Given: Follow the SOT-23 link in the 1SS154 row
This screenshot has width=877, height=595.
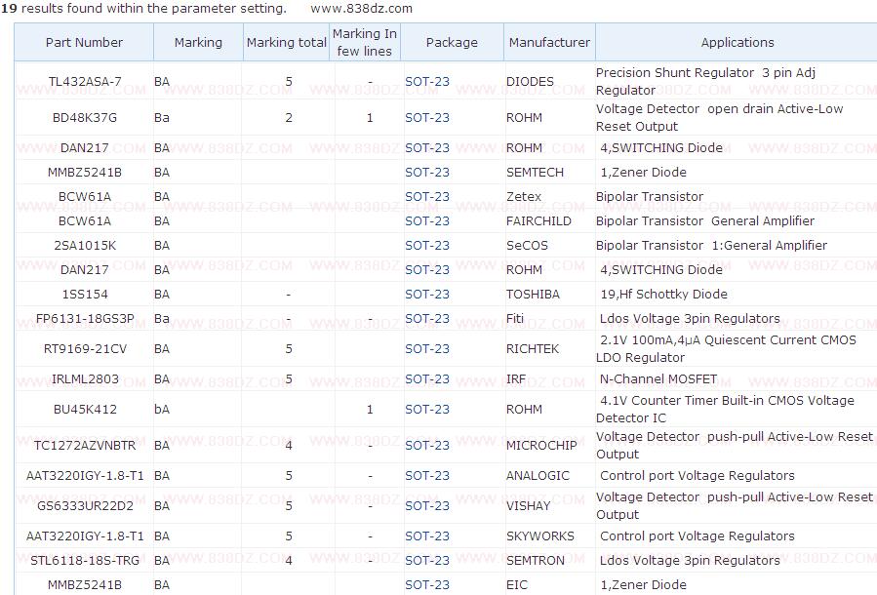Looking at the screenshot, I should tap(427, 295).
